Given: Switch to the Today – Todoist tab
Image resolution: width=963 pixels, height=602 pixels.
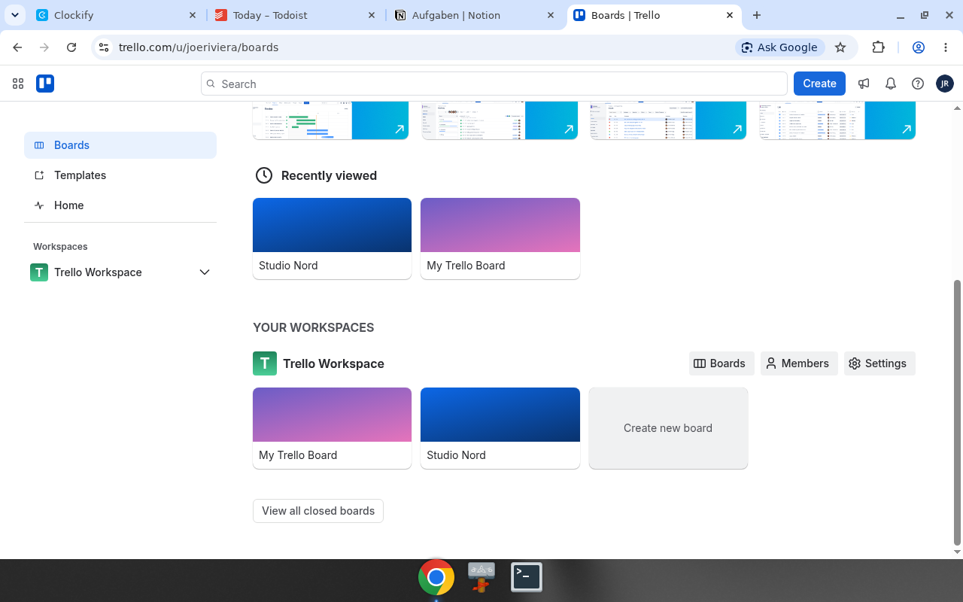Looking at the screenshot, I should (x=296, y=15).
